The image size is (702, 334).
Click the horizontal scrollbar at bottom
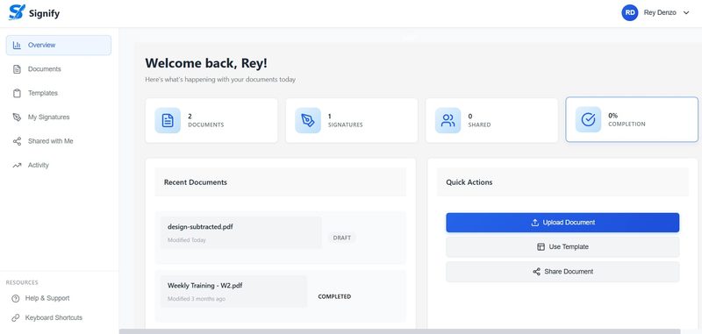click(399, 331)
